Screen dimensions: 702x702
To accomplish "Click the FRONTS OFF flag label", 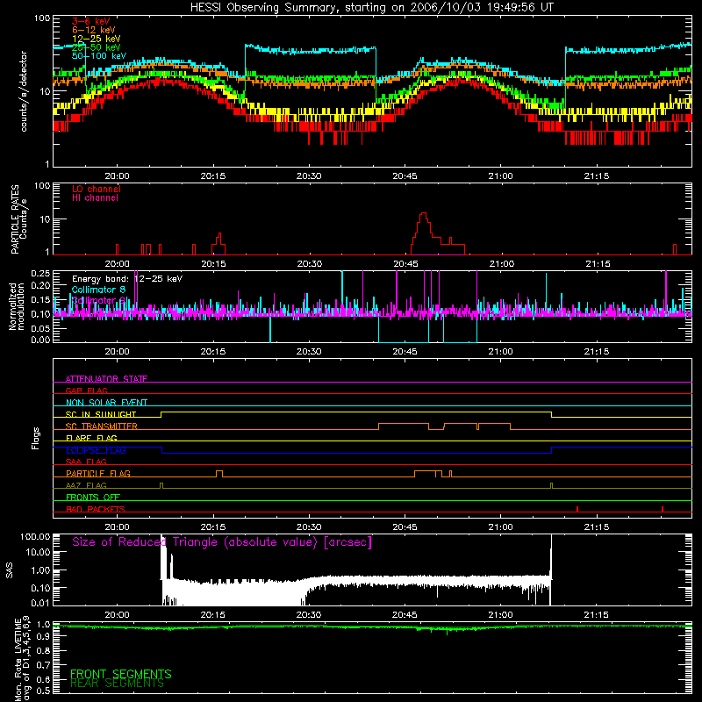I will (93, 497).
